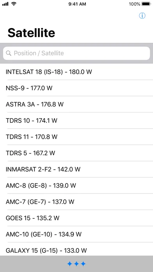Focus the Position / Satellite search field

[76, 53]
